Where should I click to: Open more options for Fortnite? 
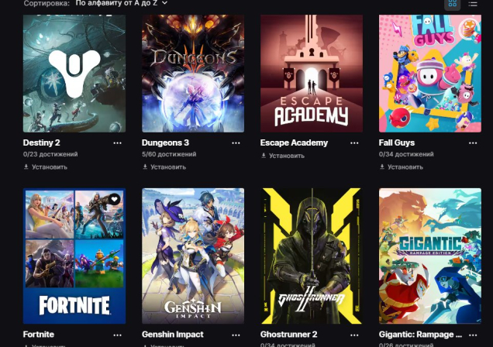117,335
